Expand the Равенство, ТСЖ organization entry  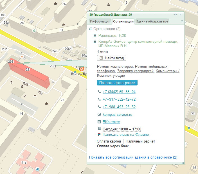point(95,36)
